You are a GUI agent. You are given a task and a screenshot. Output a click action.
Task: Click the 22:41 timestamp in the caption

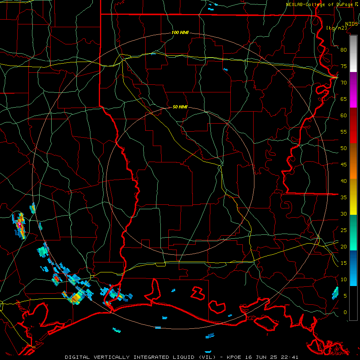click(290, 357)
